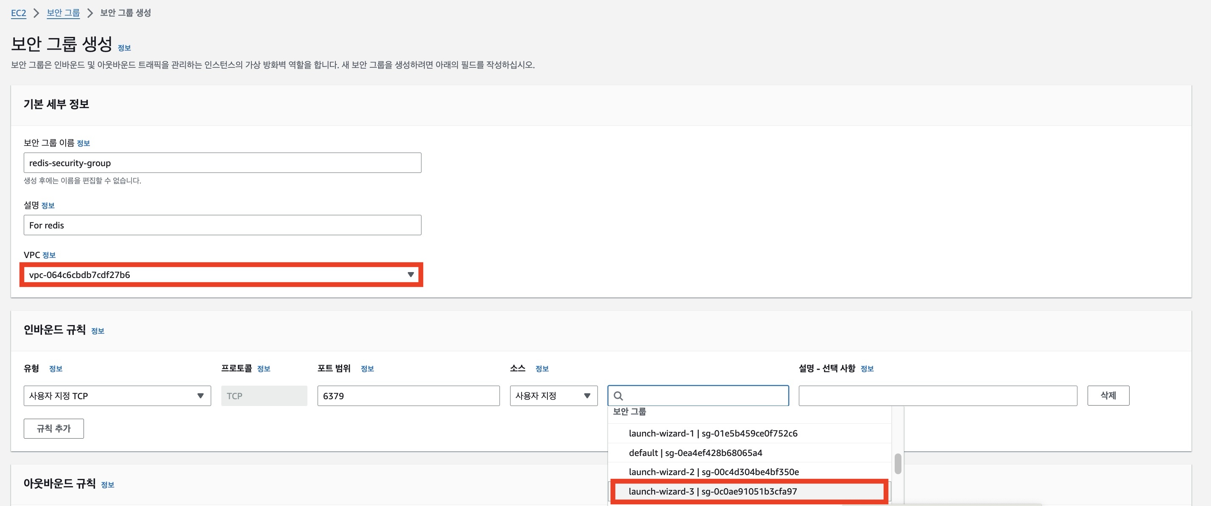Open 정보 link next to 설명 - 선택 사항
This screenshot has height=506, width=1211.
tap(867, 368)
